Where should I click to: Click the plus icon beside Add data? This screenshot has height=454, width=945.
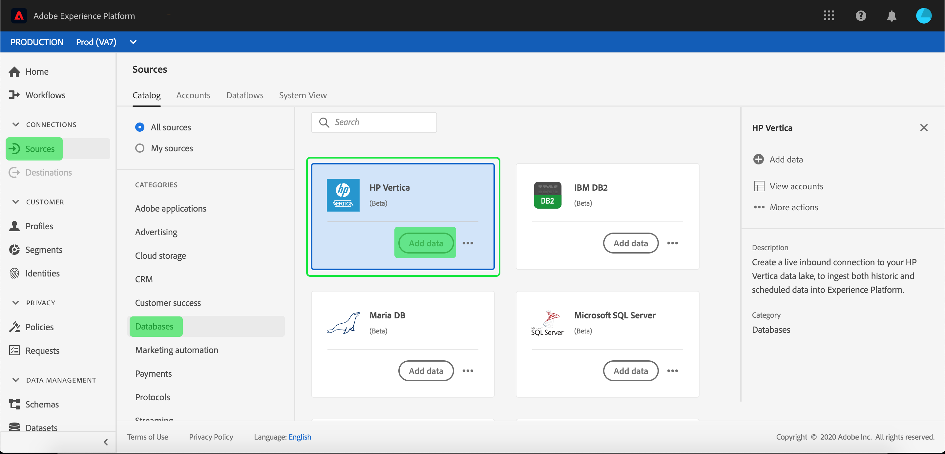point(758,159)
